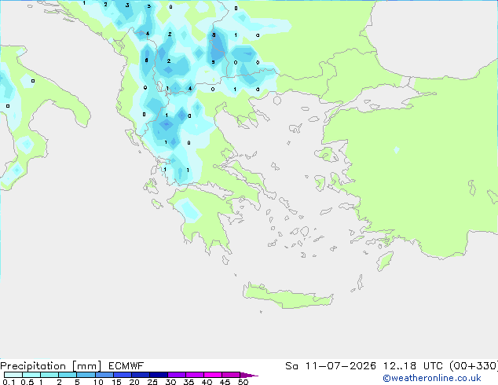The height and width of the screenshot is (385, 498).
Task: Open the weatheronline.co.uk link
Action: click(432, 378)
